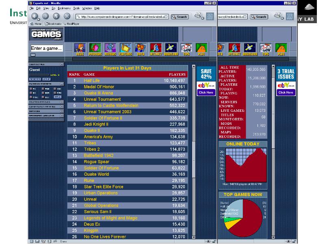The width and height of the screenshot is (325, 244).
Task: Open the News section icon
Action: 80,49
